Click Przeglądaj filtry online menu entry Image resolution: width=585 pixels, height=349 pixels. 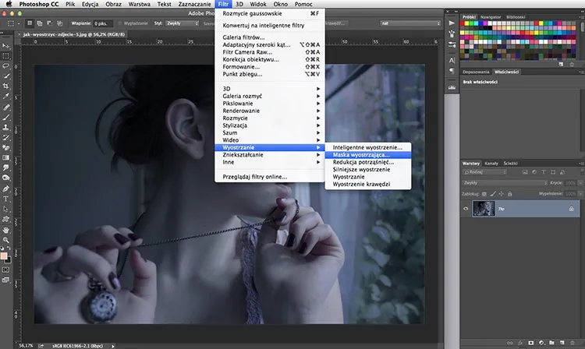tap(254, 177)
